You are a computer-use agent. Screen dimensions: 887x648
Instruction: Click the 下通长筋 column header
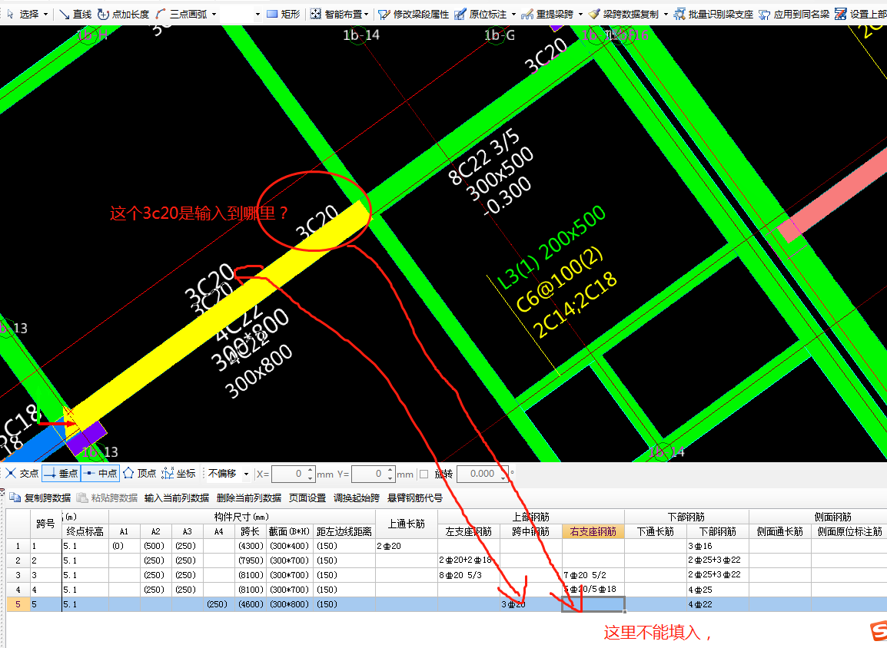(x=655, y=531)
